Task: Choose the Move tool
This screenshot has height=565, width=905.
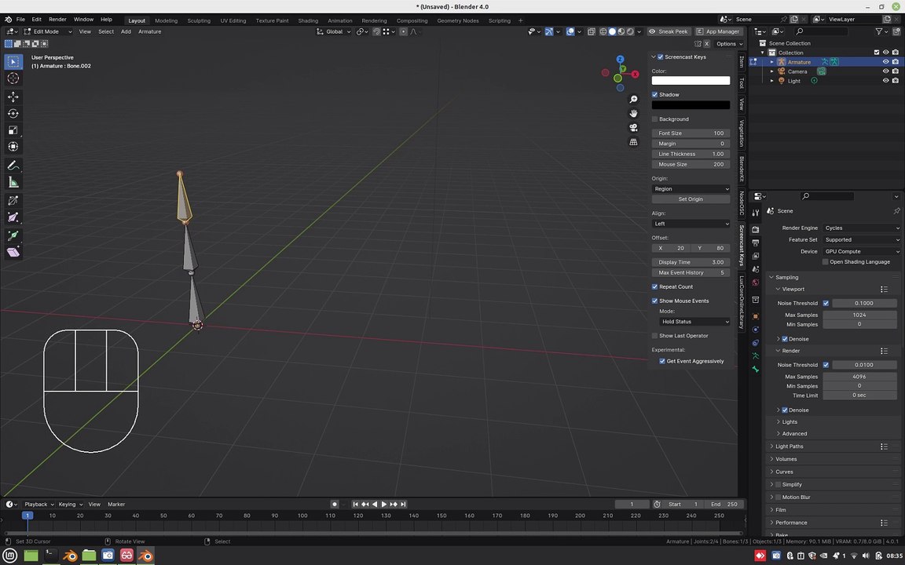Action: (x=13, y=97)
